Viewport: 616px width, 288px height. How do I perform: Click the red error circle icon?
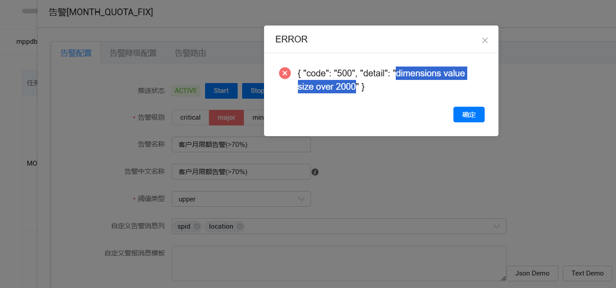285,73
